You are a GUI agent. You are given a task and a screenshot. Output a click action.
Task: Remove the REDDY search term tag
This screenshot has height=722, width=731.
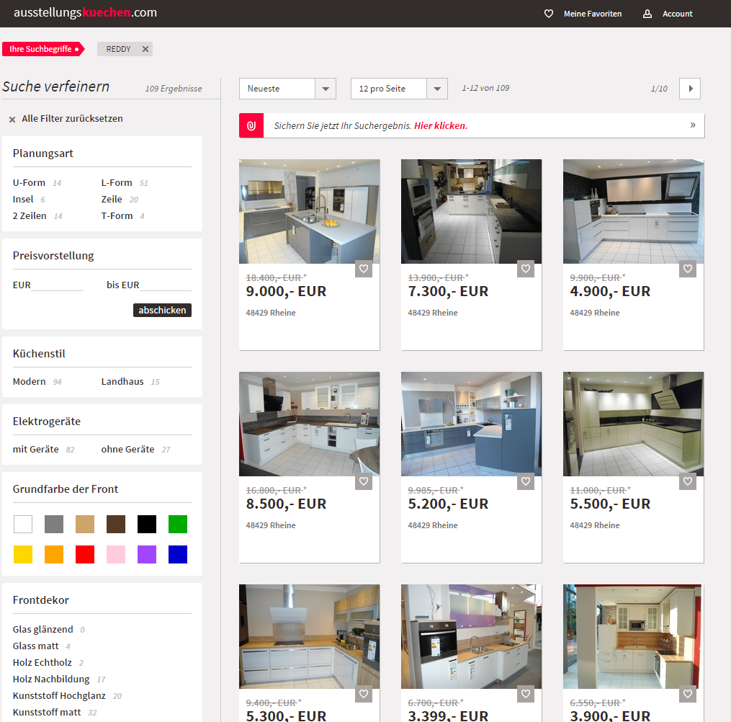coord(145,49)
